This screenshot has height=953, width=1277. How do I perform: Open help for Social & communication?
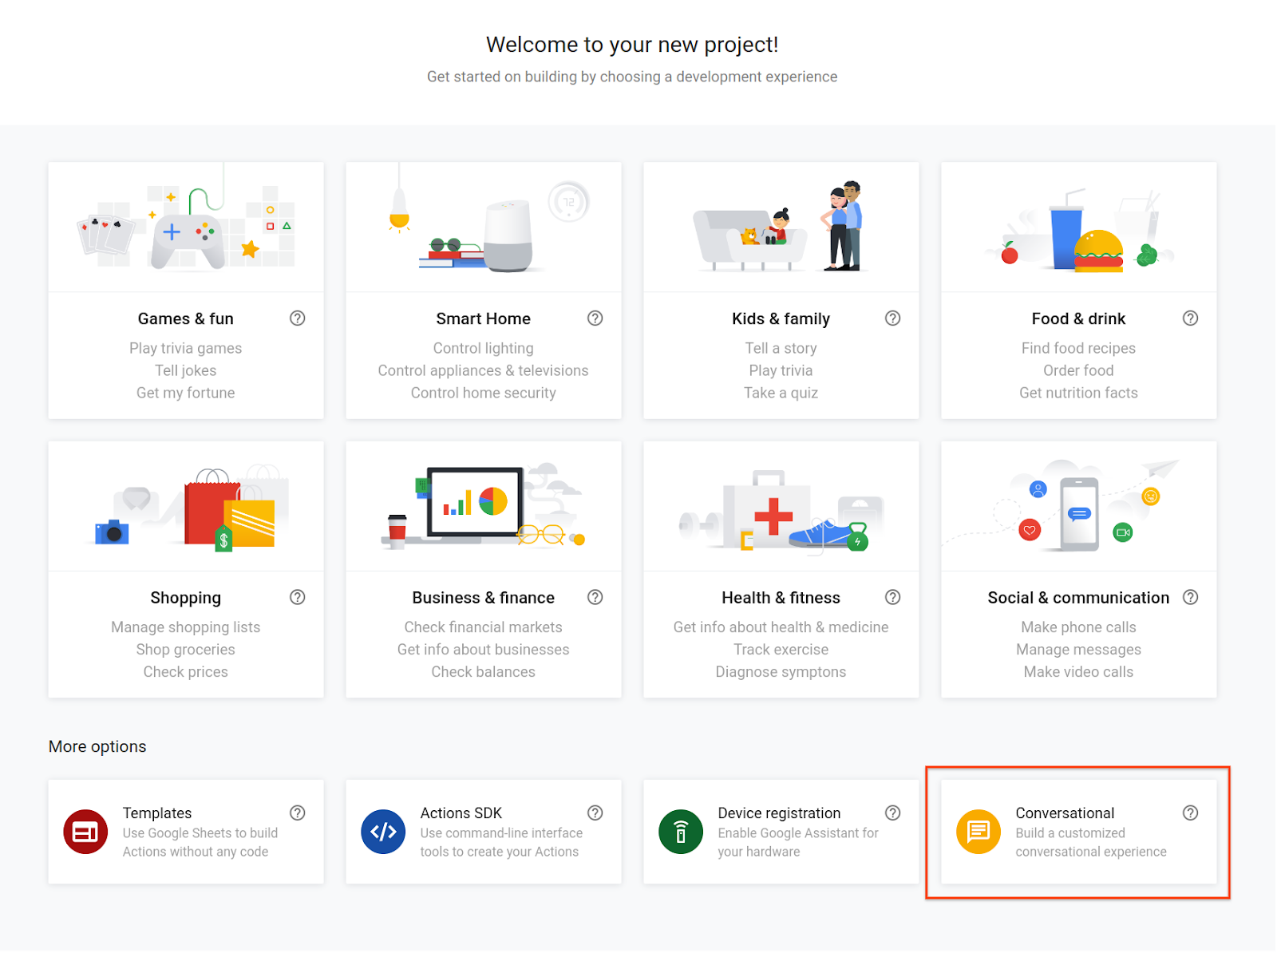(x=1191, y=598)
